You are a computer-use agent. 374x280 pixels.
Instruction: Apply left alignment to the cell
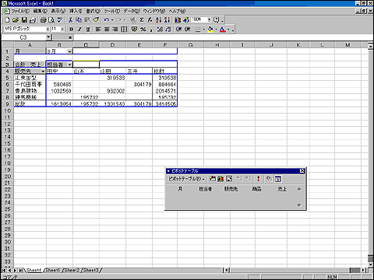[x=98, y=30]
